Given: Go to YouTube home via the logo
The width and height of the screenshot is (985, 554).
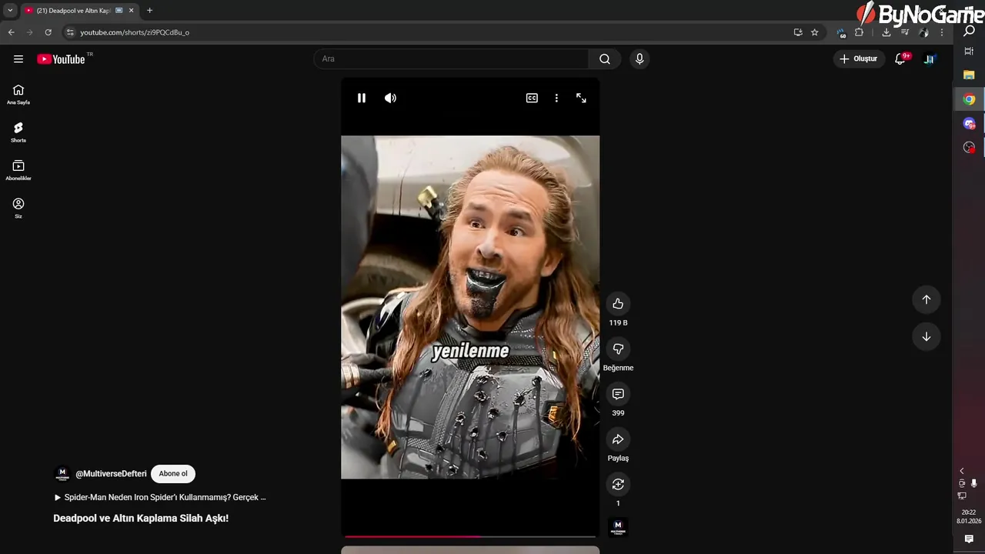Looking at the screenshot, I should tap(61, 59).
